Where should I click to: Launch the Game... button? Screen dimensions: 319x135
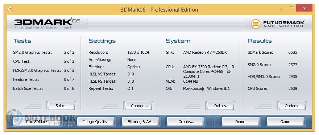[286, 122]
